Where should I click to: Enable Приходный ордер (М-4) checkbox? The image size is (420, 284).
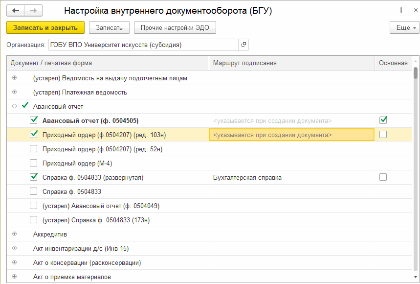point(34,163)
